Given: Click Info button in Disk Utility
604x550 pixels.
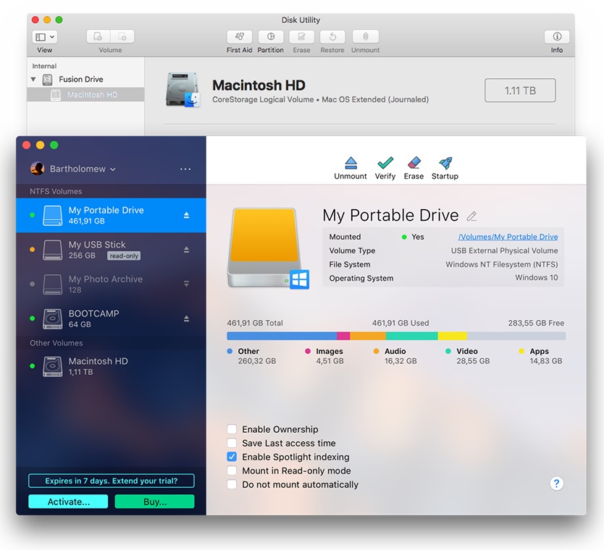Looking at the screenshot, I should 557,37.
